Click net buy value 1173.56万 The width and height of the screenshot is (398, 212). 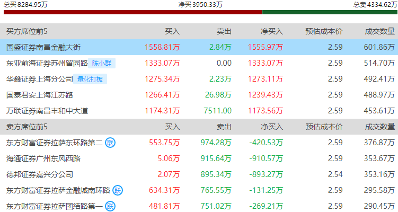tap(266, 111)
